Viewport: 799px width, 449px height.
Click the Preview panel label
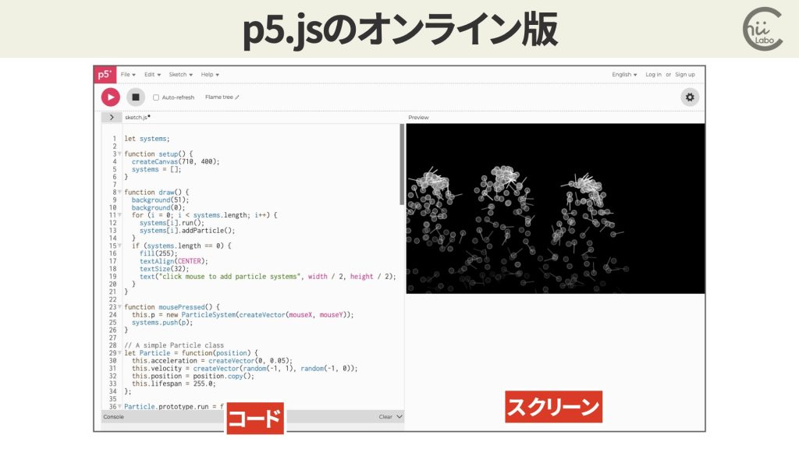click(x=418, y=117)
